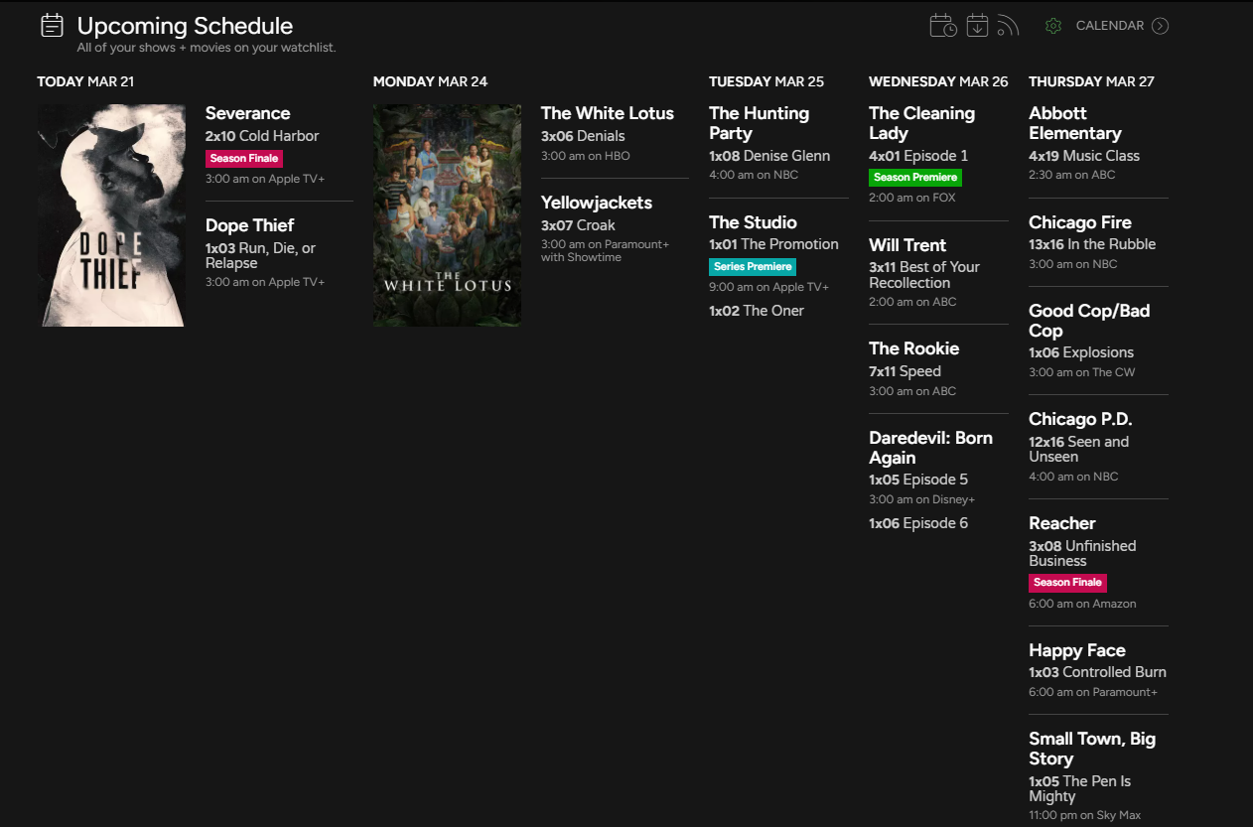Select episode 7x11 Speed
This screenshot has height=827, width=1253.
point(905,371)
